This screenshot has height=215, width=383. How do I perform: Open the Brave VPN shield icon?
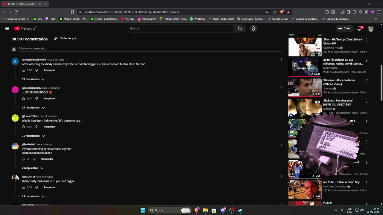pyautogui.click(x=367, y=12)
